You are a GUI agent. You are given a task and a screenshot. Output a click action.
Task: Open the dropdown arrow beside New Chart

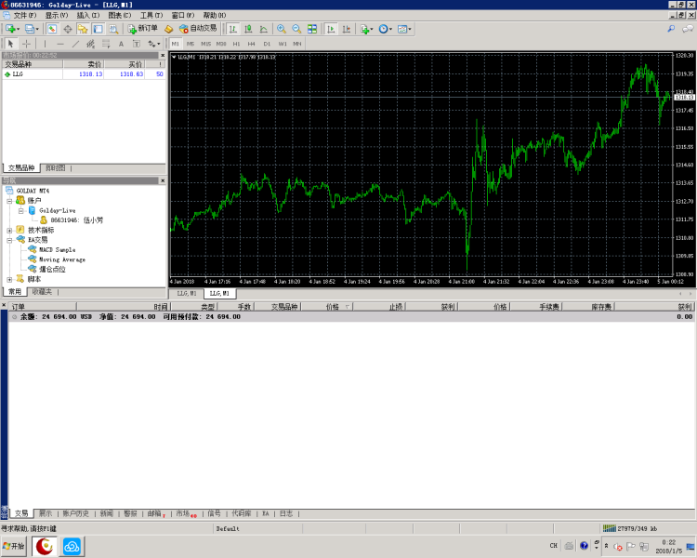[19, 30]
